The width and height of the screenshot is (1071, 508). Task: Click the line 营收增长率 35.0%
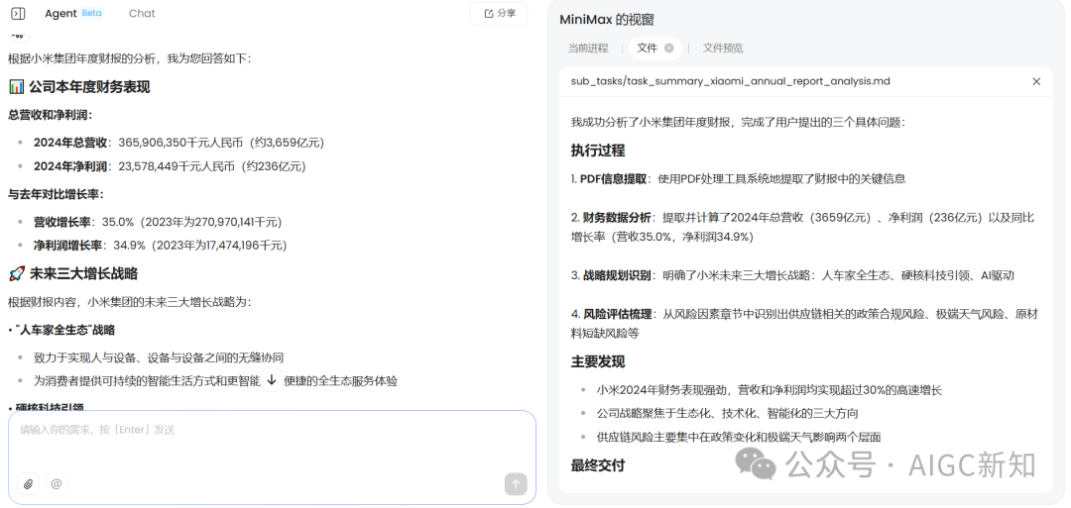point(157,222)
